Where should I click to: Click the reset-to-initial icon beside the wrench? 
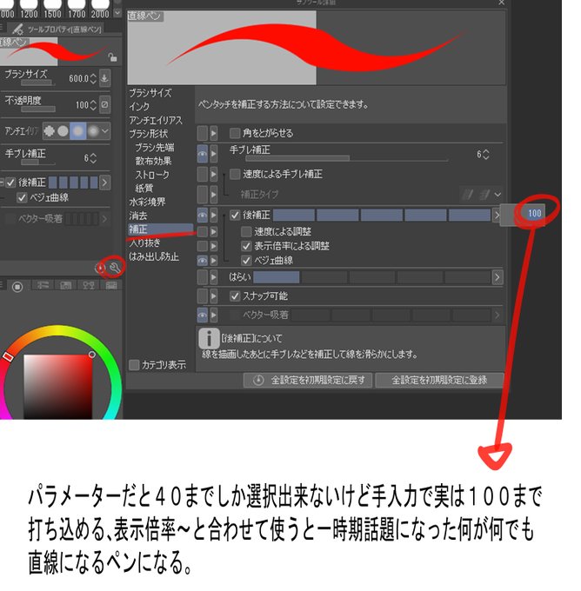point(100,268)
